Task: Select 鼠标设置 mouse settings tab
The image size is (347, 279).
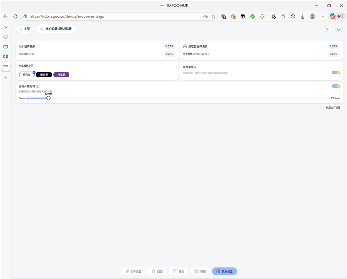Action: [224, 271]
